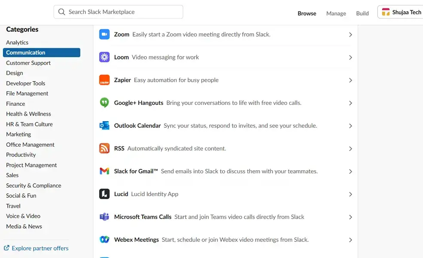This screenshot has width=423, height=258.
Task: Select the Voice & Video category
Action: (23, 216)
